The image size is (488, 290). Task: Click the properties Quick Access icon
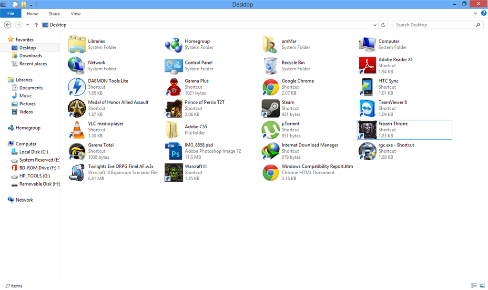(15, 5)
